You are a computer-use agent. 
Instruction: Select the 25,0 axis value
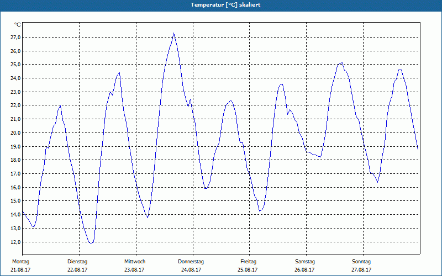click(15, 65)
